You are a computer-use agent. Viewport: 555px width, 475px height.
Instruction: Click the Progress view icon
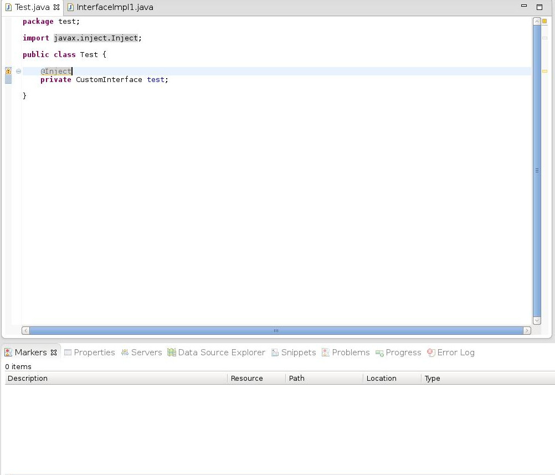coord(379,353)
